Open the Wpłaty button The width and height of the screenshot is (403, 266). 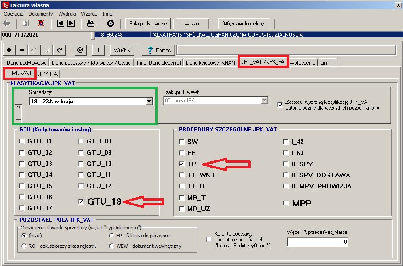pos(193,24)
